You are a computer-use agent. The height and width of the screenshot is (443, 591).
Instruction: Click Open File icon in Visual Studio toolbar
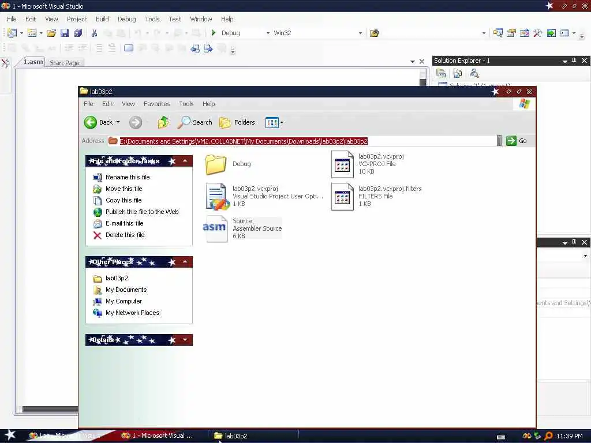click(51, 33)
